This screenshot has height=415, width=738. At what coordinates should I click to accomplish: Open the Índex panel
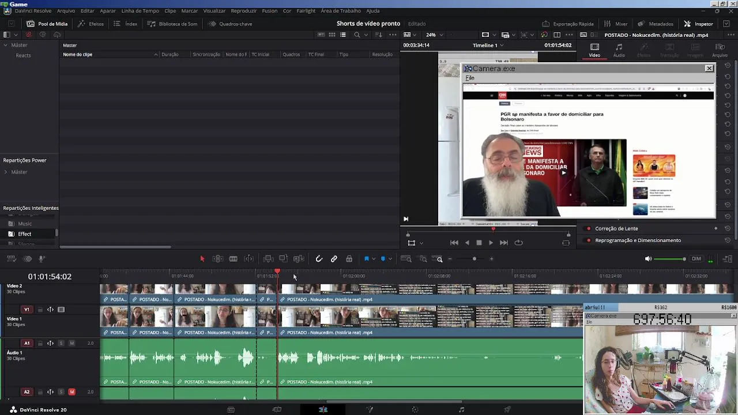[x=126, y=24]
